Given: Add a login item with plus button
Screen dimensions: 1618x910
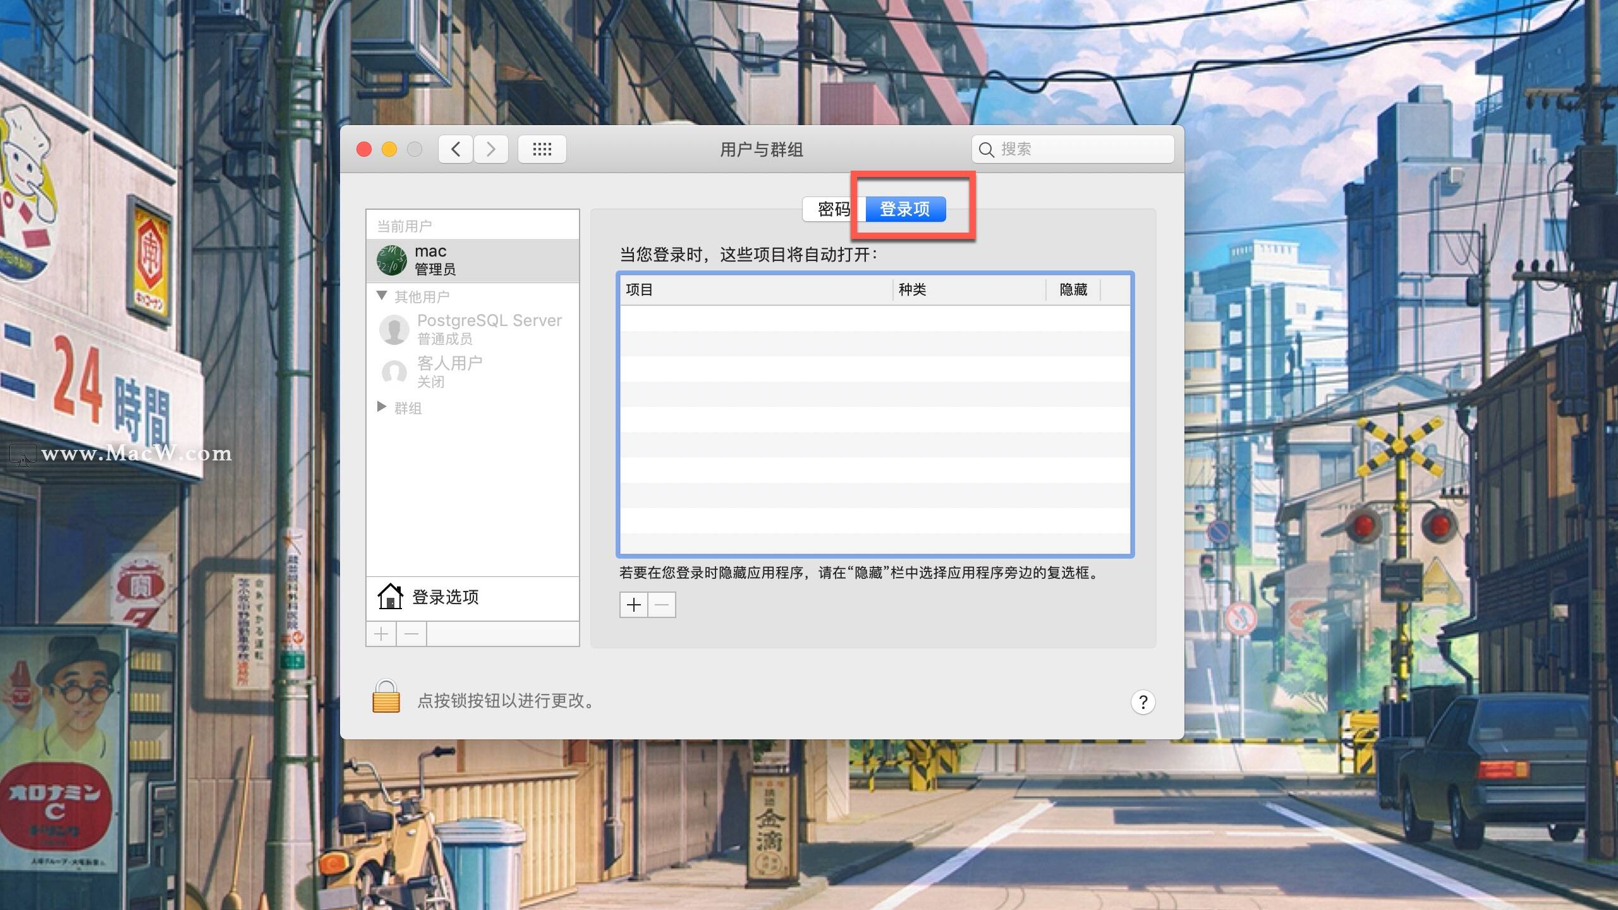Looking at the screenshot, I should [633, 605].
